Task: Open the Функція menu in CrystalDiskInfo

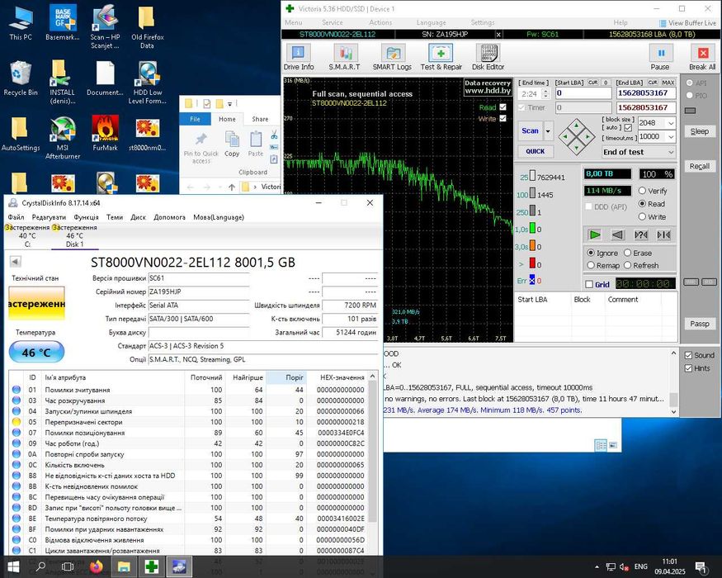Action: pyautogui.click(x=86, y=217)
